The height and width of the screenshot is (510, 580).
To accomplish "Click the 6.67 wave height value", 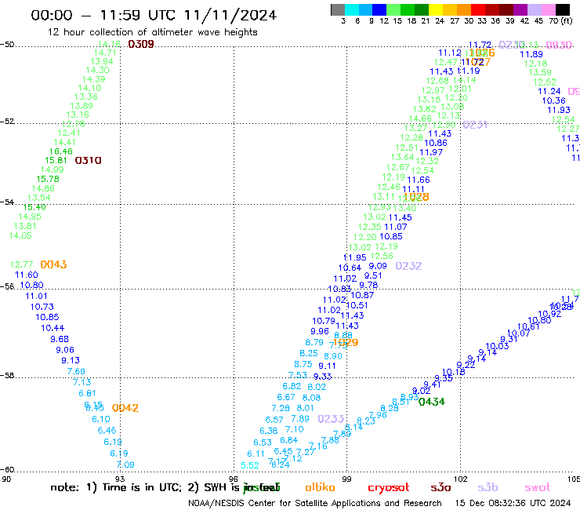I will point(286,397).
